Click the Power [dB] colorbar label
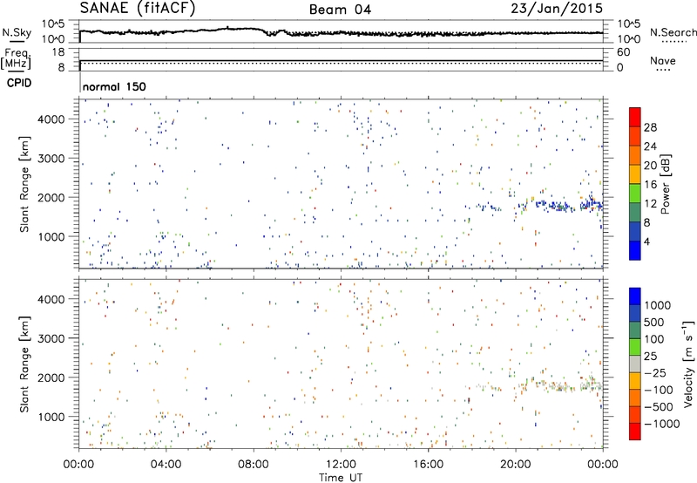 pyautogui.click(x=666, y=185)
